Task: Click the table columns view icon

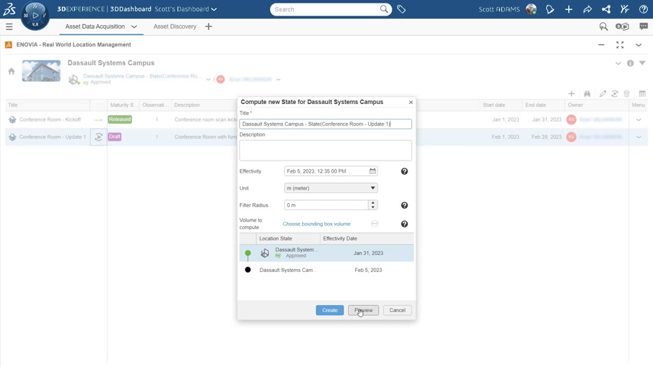Action: (x=642, y=94)
